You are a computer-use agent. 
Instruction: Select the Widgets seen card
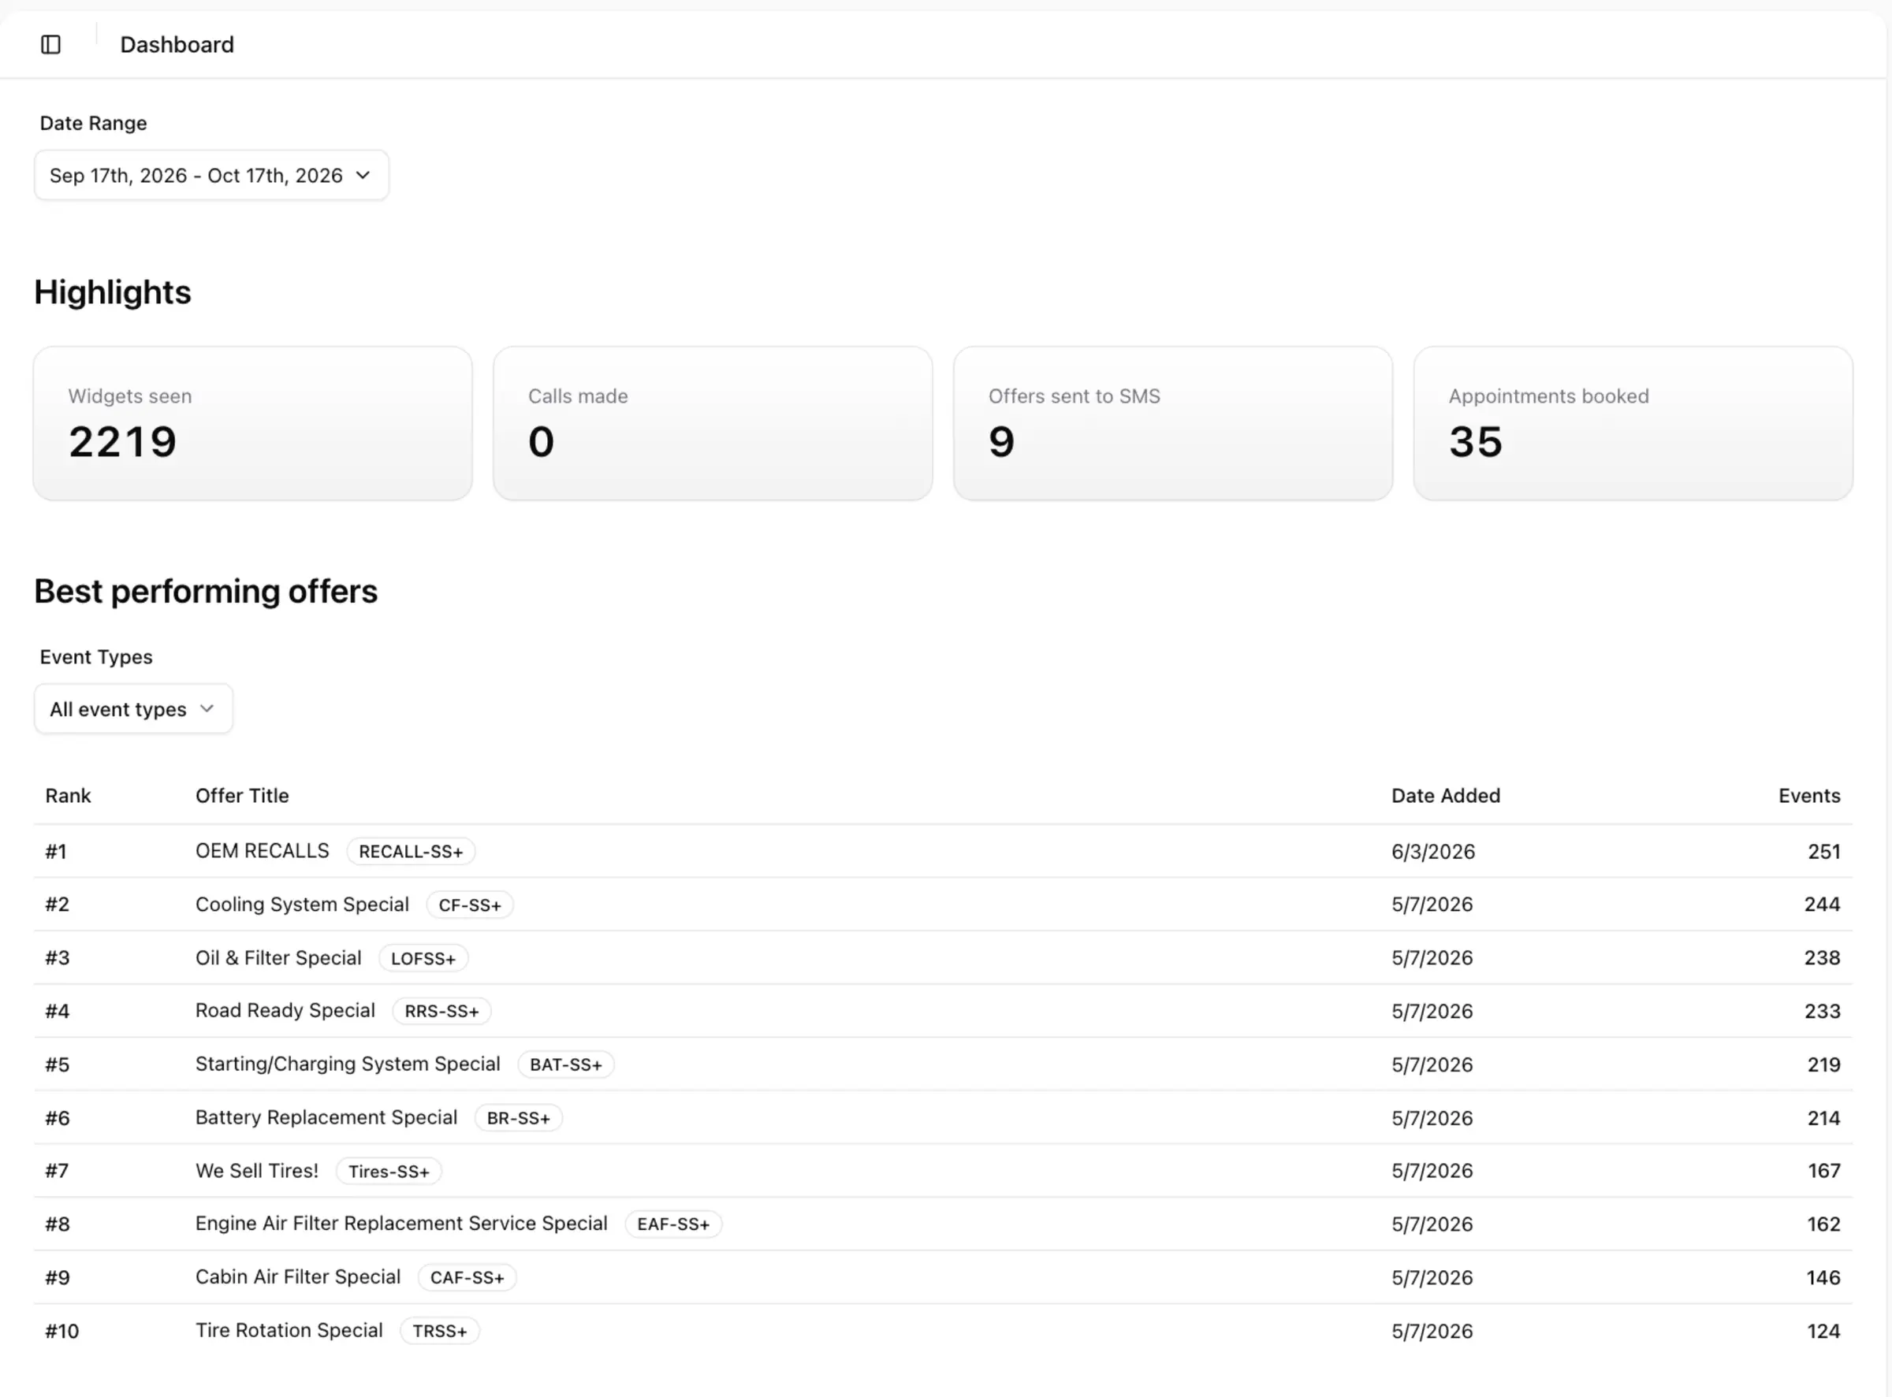click(x=253, y=423)
